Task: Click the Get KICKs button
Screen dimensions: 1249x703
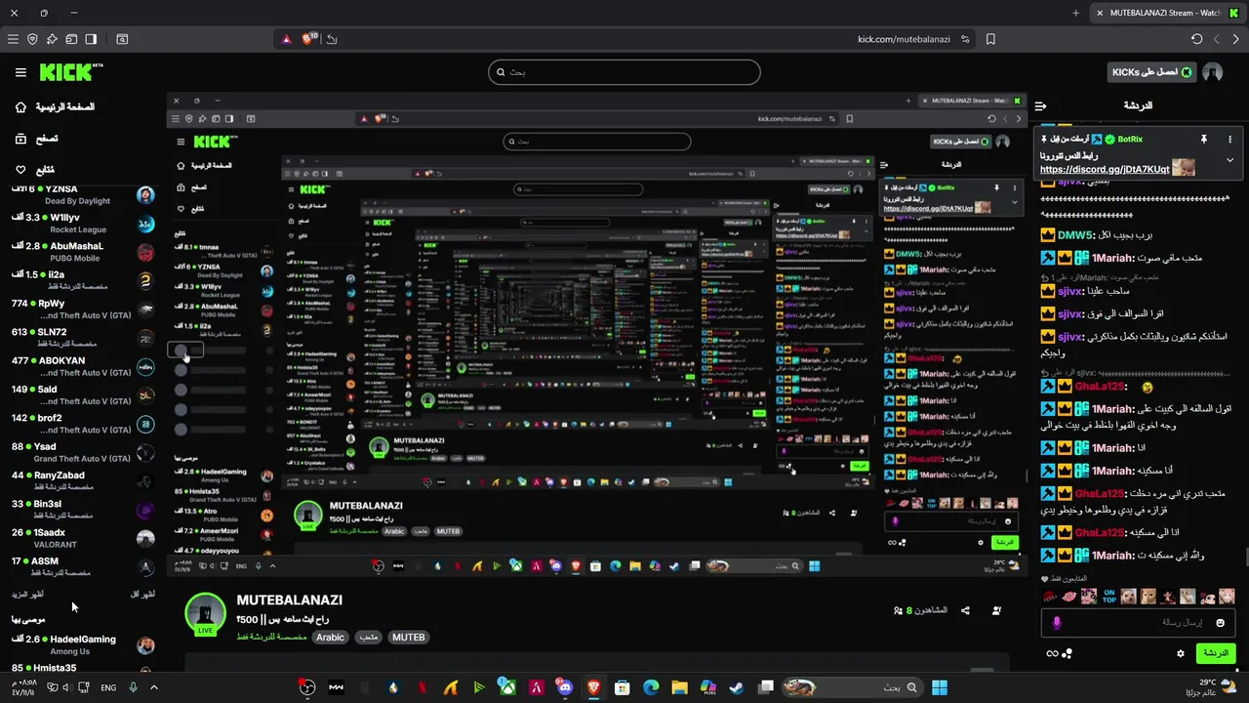Action: click(x=1151, y=72)
